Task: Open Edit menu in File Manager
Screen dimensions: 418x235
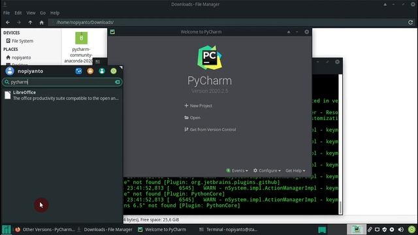Action: [18, 13]
